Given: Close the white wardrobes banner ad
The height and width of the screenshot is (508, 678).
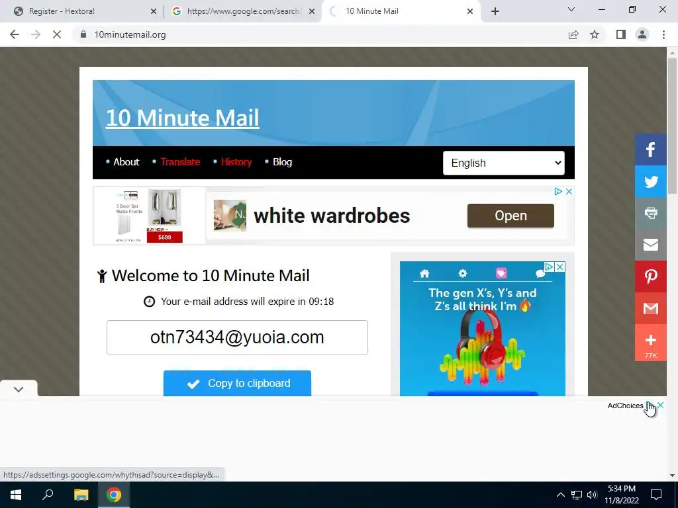Looking at the screenshot, I should 569,191.
